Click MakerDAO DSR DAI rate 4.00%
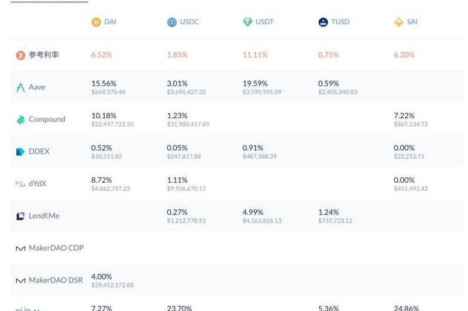The height and width of the screenshot is (311, 468). pyautogui.click(x=101, y=276)
